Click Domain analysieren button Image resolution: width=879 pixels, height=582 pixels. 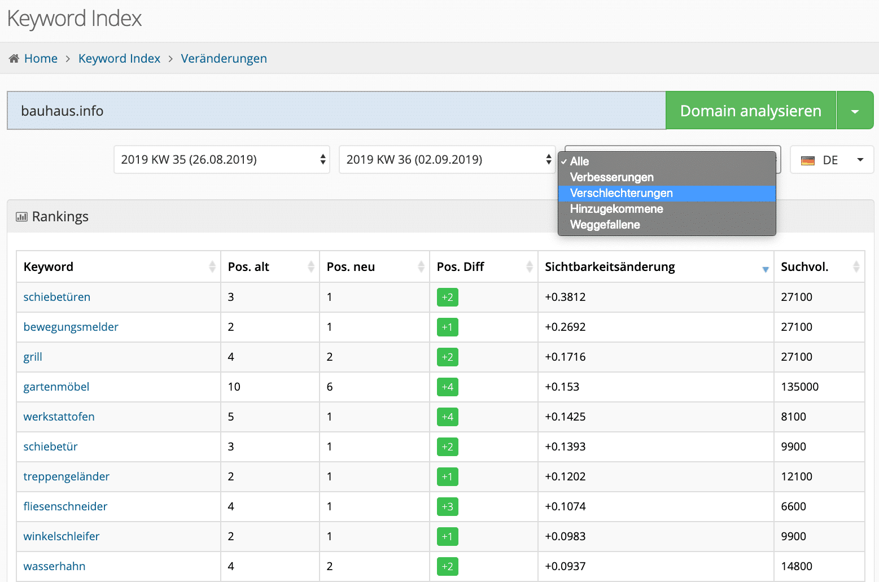[x=751, y=111]
